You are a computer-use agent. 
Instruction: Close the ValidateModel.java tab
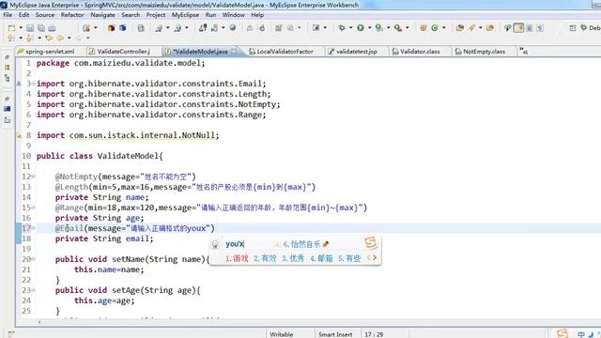coord(234,51)
